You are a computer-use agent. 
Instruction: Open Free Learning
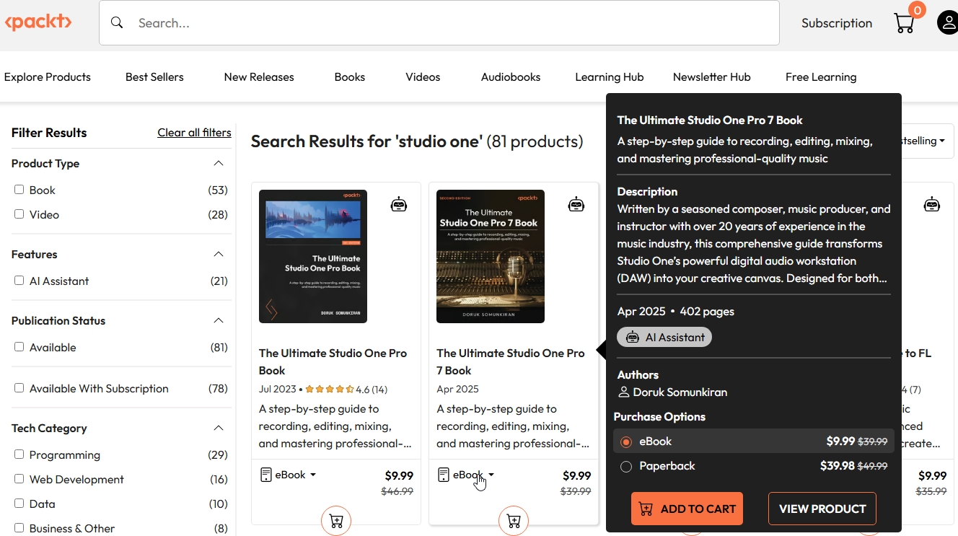pyautogui.click(x=821, y=77)
